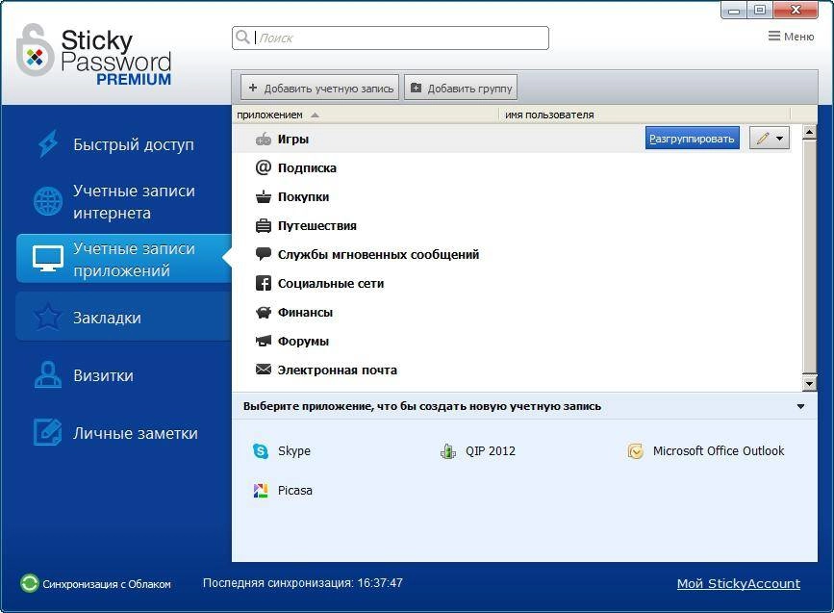Select the Игры group row
Viewport: 834px width, 613px height.
pyautogui.click(x=512, y=140)
